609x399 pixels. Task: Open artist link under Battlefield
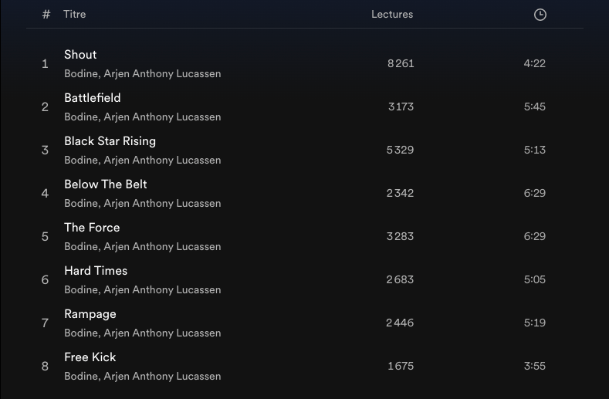(x=143, y=117)
